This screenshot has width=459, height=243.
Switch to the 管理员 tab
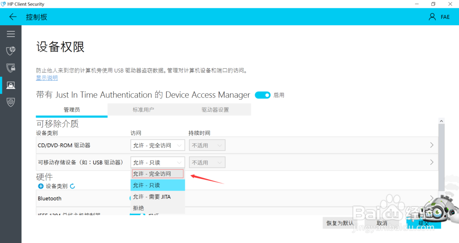pos(72,110)
